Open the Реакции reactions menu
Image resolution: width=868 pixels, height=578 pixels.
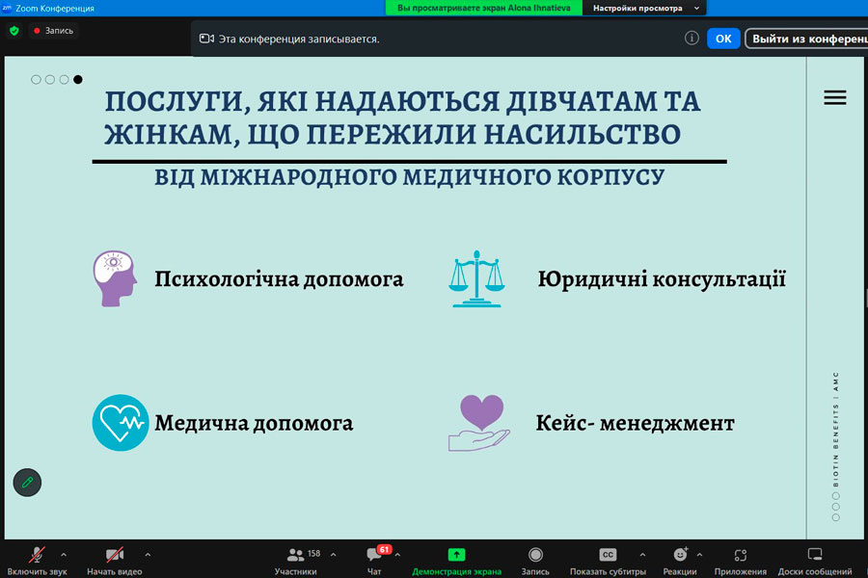coord(680,561)
